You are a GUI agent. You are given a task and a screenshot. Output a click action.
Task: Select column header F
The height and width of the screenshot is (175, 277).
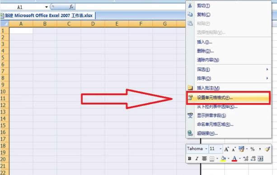(x=141, y=24)
